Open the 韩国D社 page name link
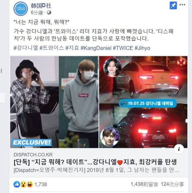Viewport: 192px width, 193px height. point(41,6)
